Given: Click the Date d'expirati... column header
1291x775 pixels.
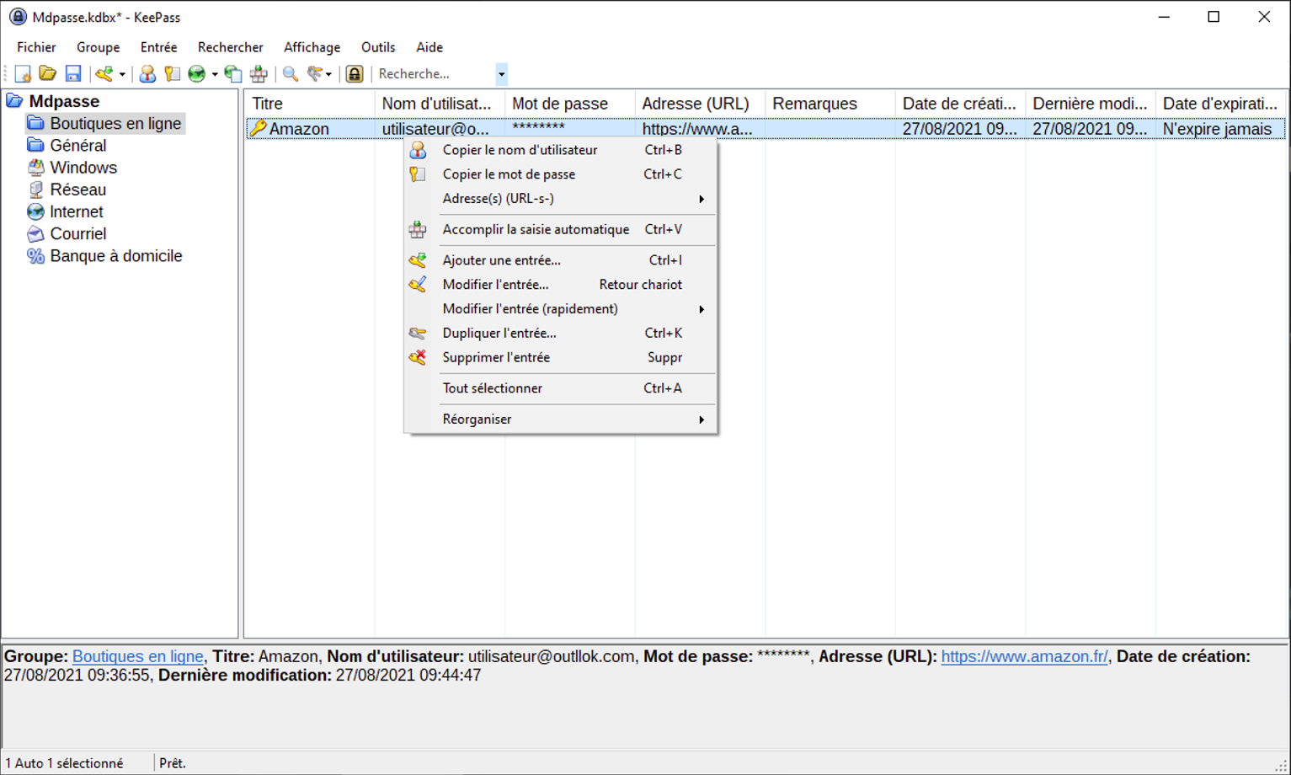Looking at the screenshot, I should point(1220,104).
